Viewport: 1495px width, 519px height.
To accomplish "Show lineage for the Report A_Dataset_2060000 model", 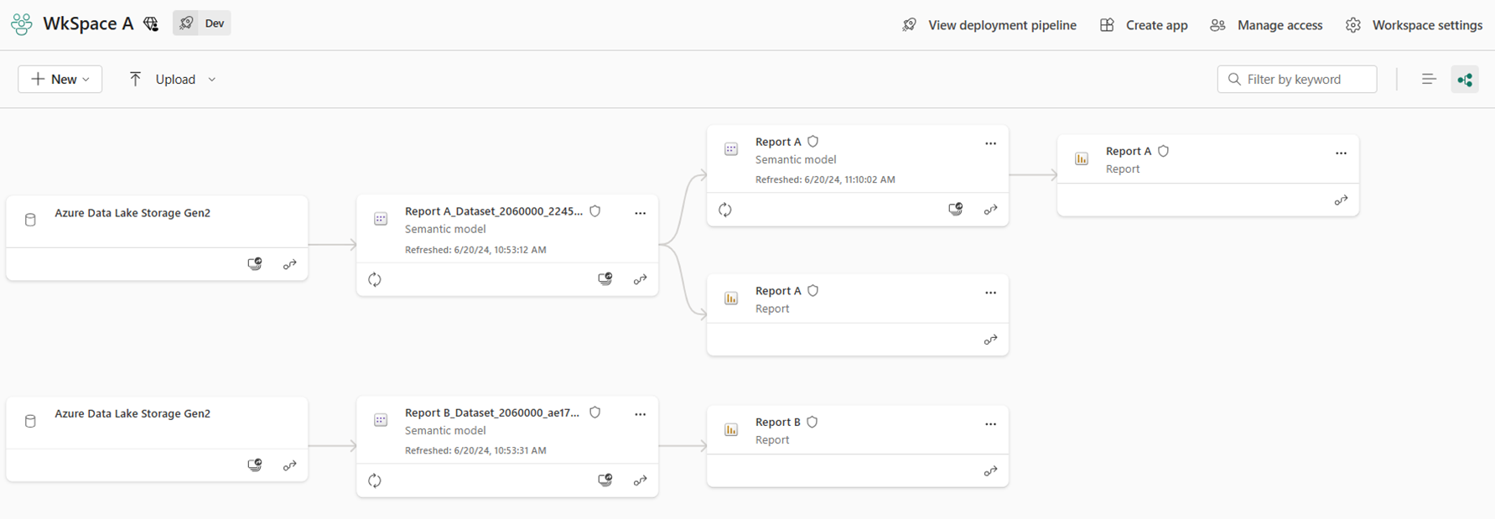I will click(x=641, y=280).
